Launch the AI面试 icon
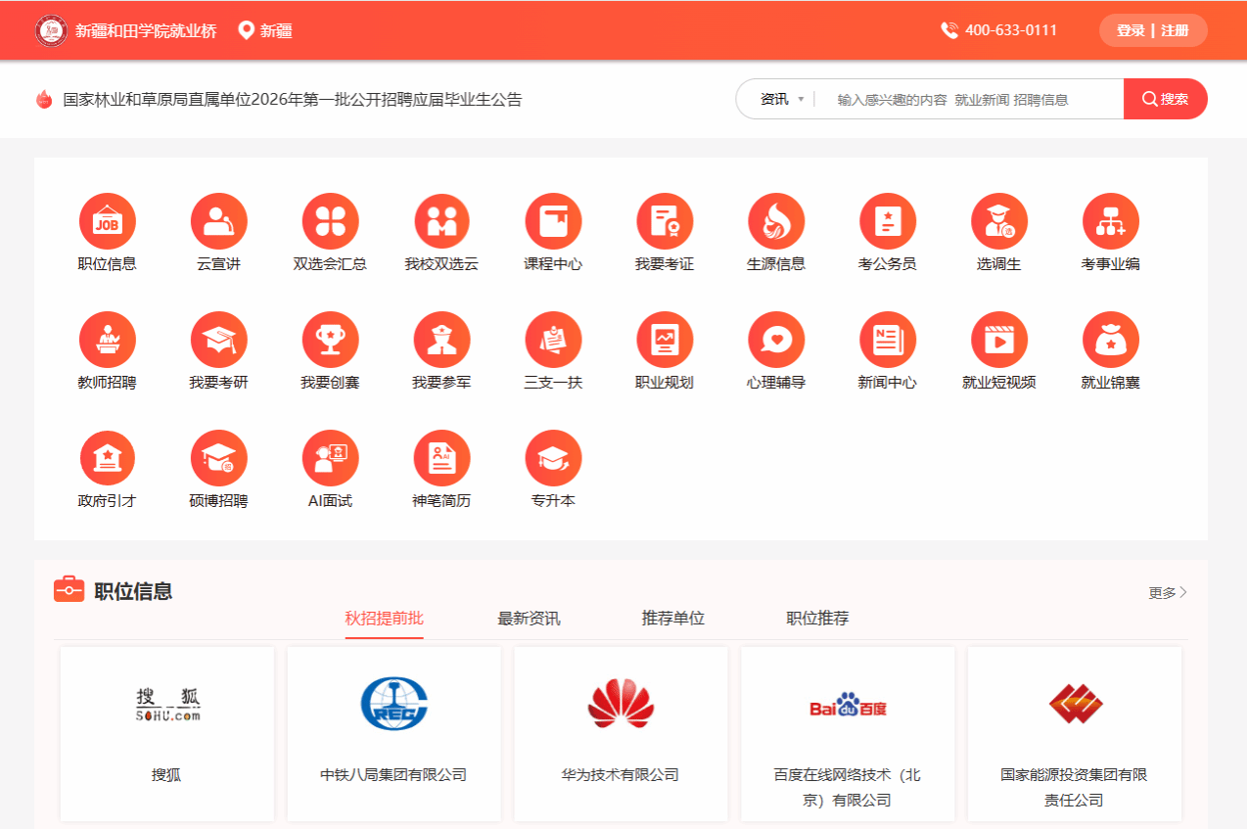The height and width of the screenshot is (829, 1247). point(330,458)
